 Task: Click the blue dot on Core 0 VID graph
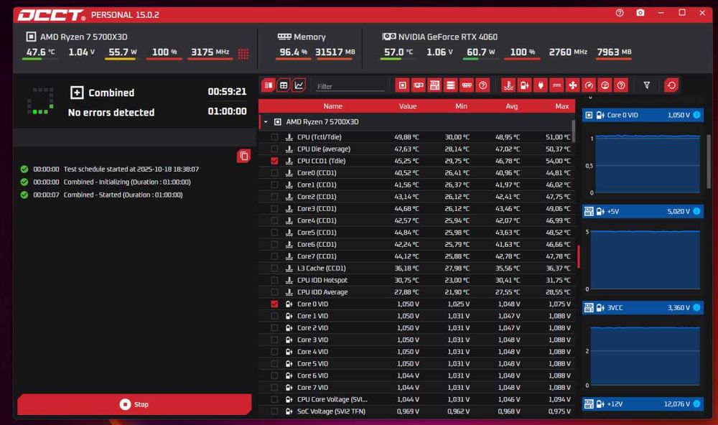(696, 115)
